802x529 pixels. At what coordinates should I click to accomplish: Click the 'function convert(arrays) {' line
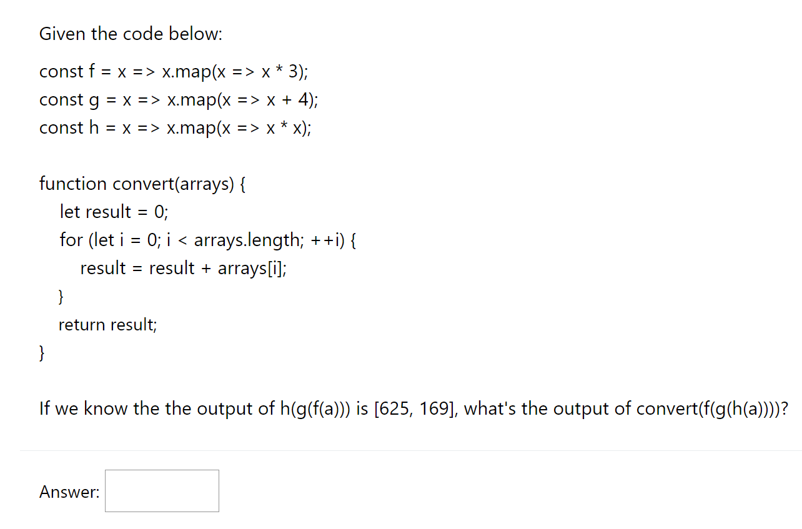coord(142,184)
